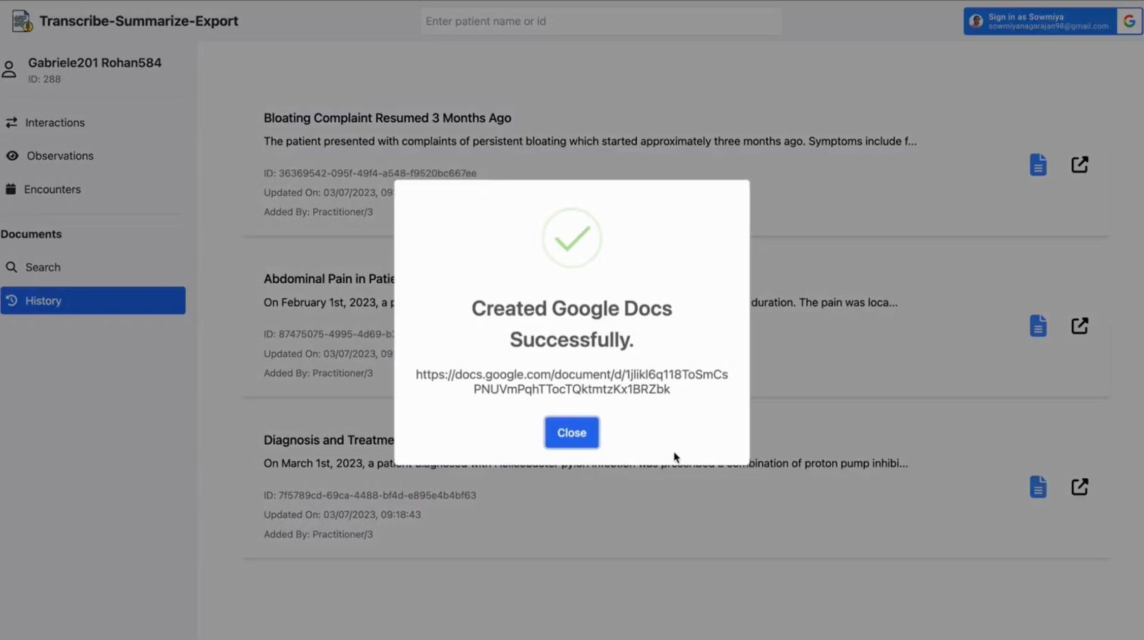The width and height of the screenshot is (1144, 640).
Task: Open Abdominal Pain document external link icon
Action: click(1080, 326)
